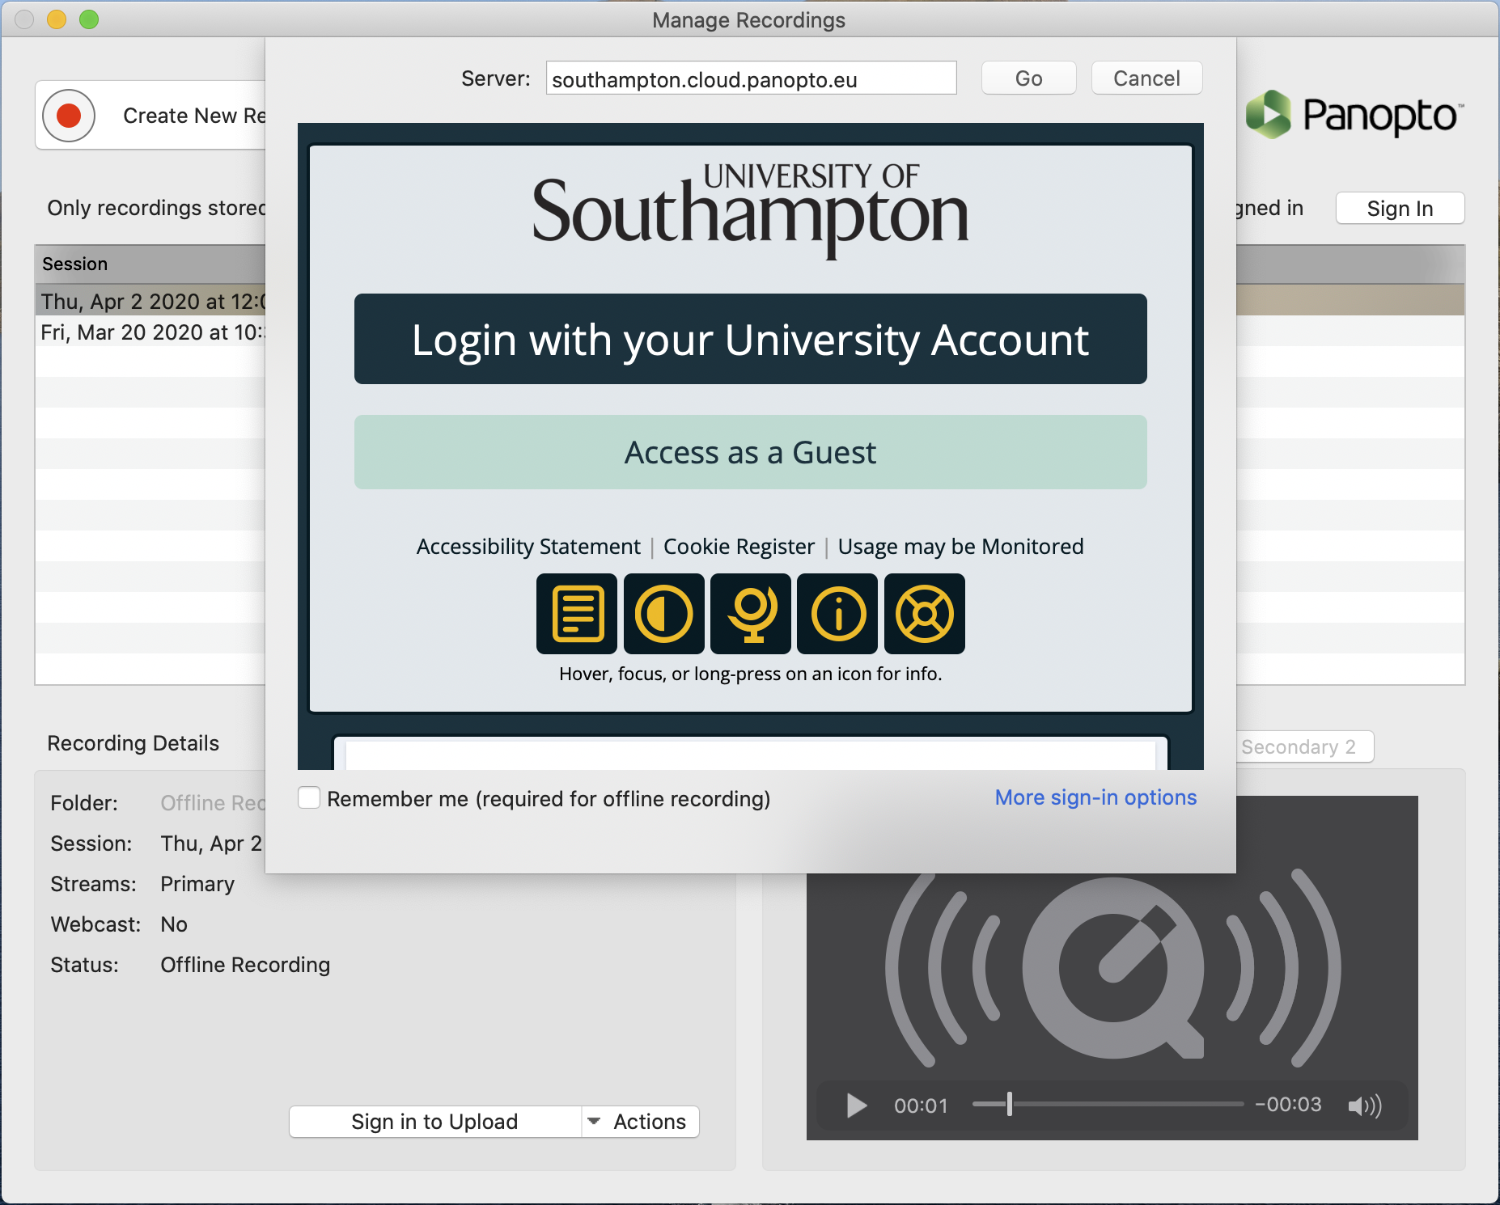The width and height of the screenshot is (1500, 1205).
Task: Click Login with your University Account
Action: click(751, 339)
